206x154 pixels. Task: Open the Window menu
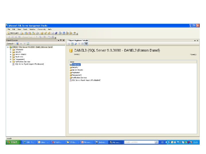pyautogui.click(x=32, y=29)
